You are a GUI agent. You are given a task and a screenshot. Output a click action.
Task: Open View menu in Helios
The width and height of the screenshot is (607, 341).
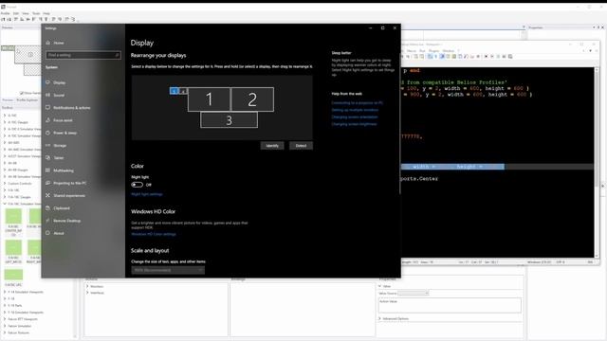click(26, 13)
